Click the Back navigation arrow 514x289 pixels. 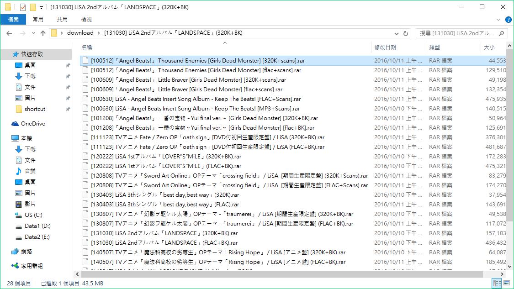pyautogui.click(x=9, y=33)
